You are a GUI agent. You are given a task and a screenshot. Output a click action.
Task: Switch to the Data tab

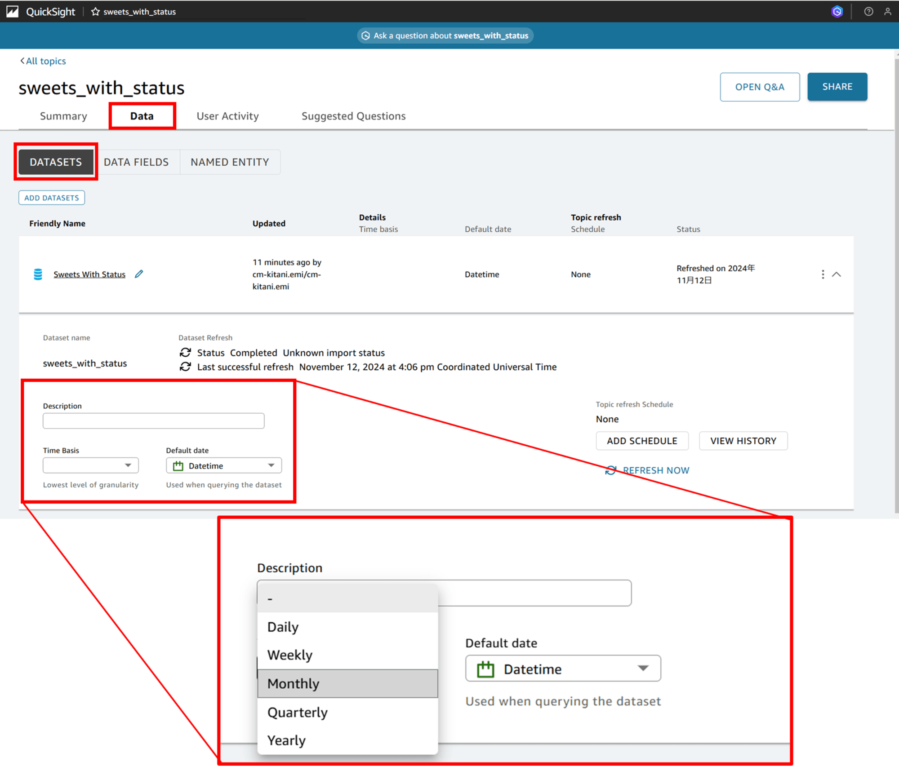point(142,116)
